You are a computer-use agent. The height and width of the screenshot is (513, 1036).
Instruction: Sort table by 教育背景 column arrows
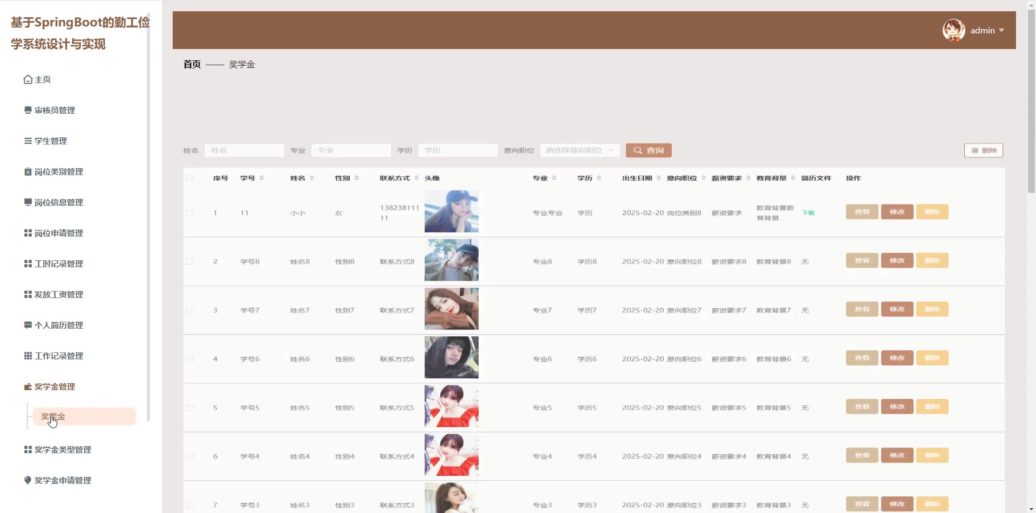tap(793, 178)
